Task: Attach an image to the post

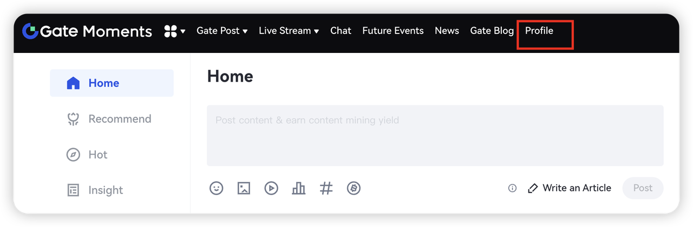Action: pos(244,188)
